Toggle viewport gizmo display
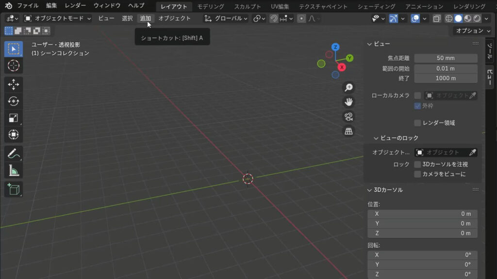Viewport: 497px width, 279px height. coord(393,18)
